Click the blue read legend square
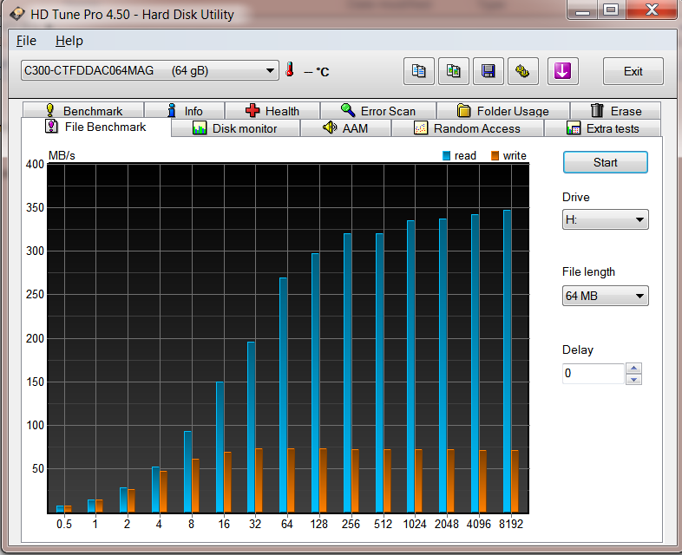The image size is (682, 555). pos(446,155)
